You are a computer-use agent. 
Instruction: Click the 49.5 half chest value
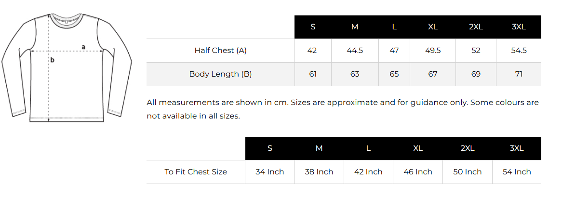432,51
